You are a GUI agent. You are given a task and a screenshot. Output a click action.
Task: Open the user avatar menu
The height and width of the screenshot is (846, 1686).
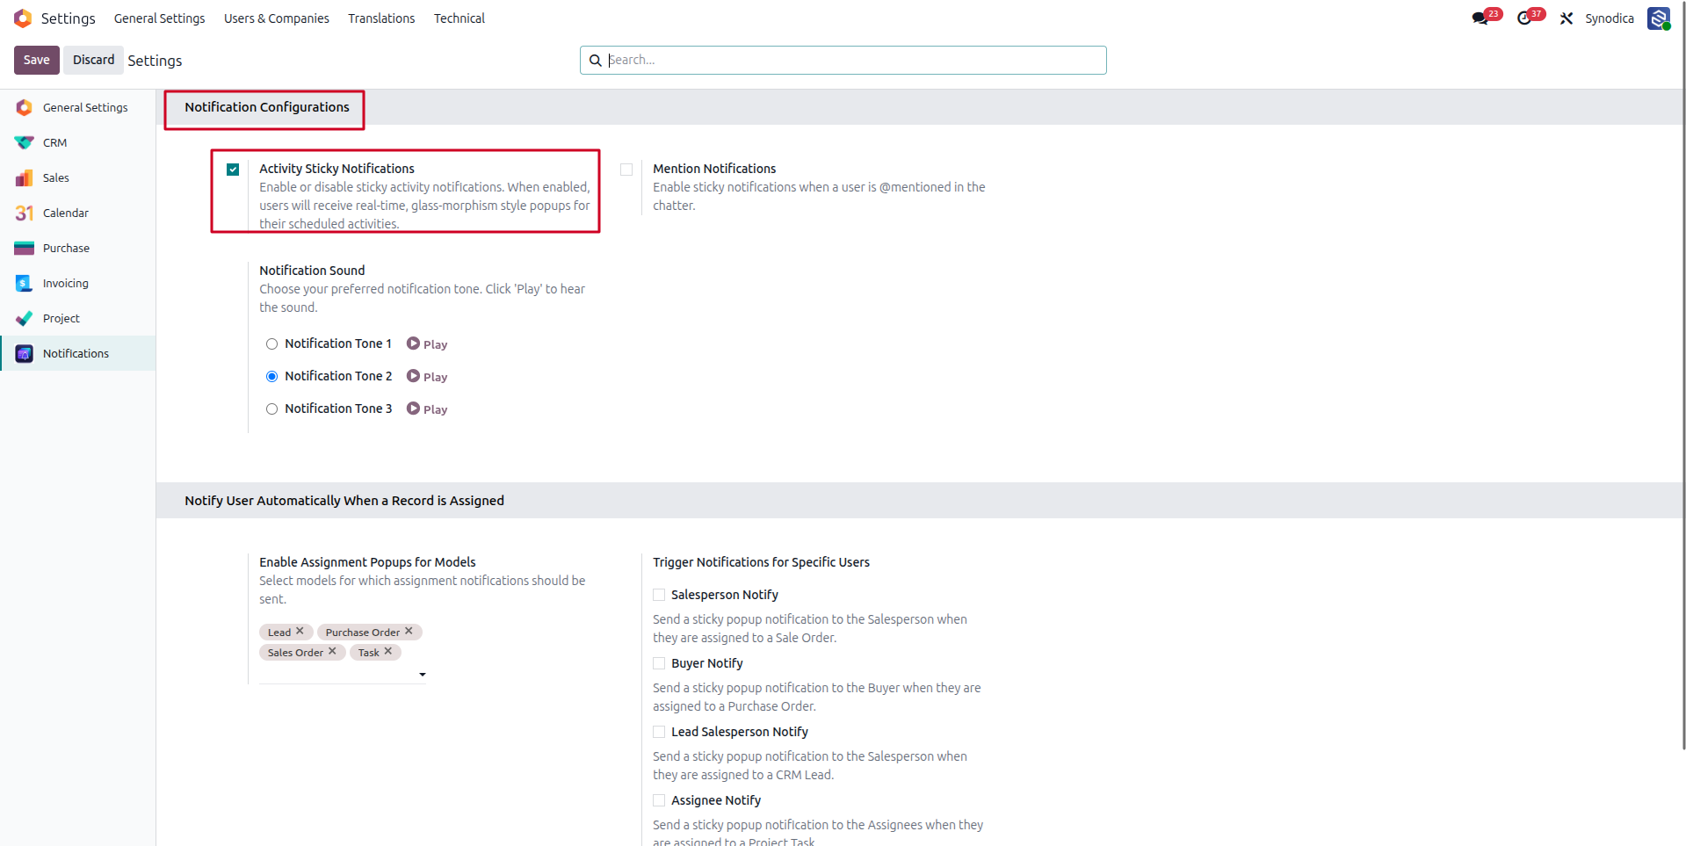pyautogui.click(x=1659, y=18)
